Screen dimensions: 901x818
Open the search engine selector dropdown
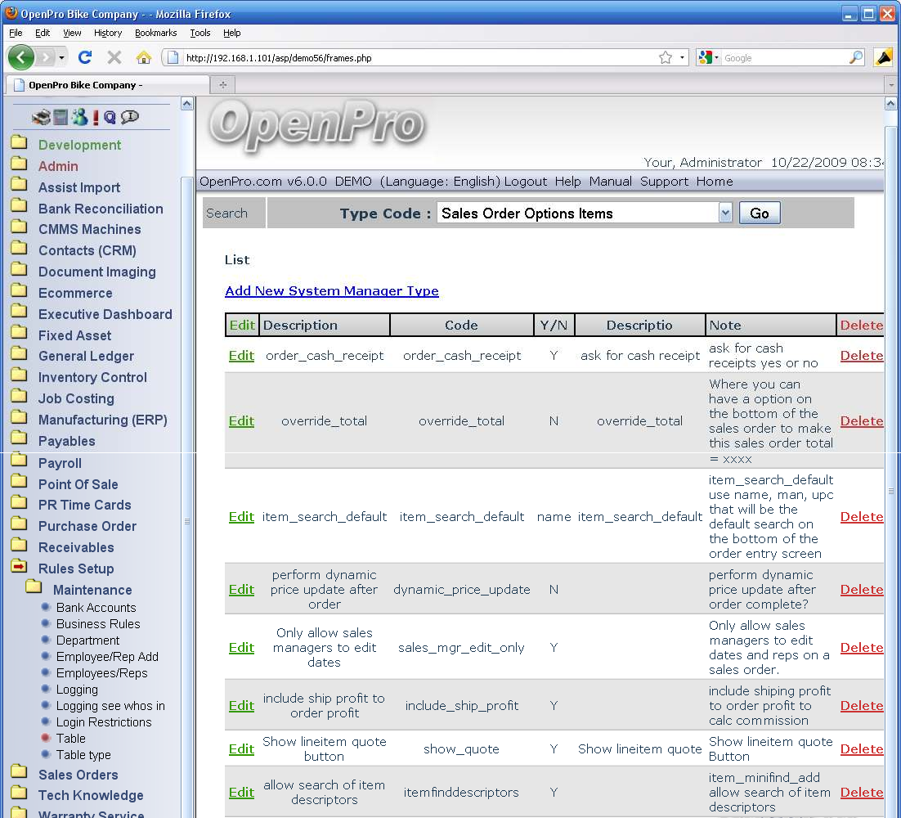(x=708, y=58)
